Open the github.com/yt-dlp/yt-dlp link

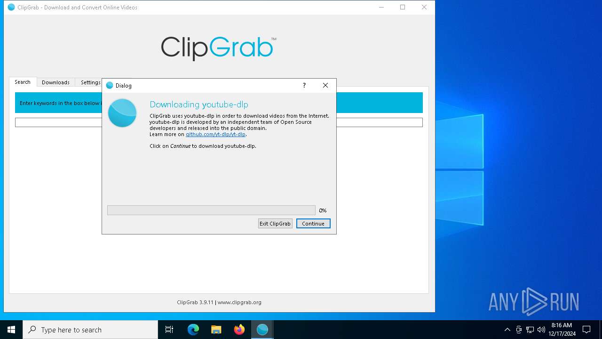pyautogui.click(x=215, y=134)
